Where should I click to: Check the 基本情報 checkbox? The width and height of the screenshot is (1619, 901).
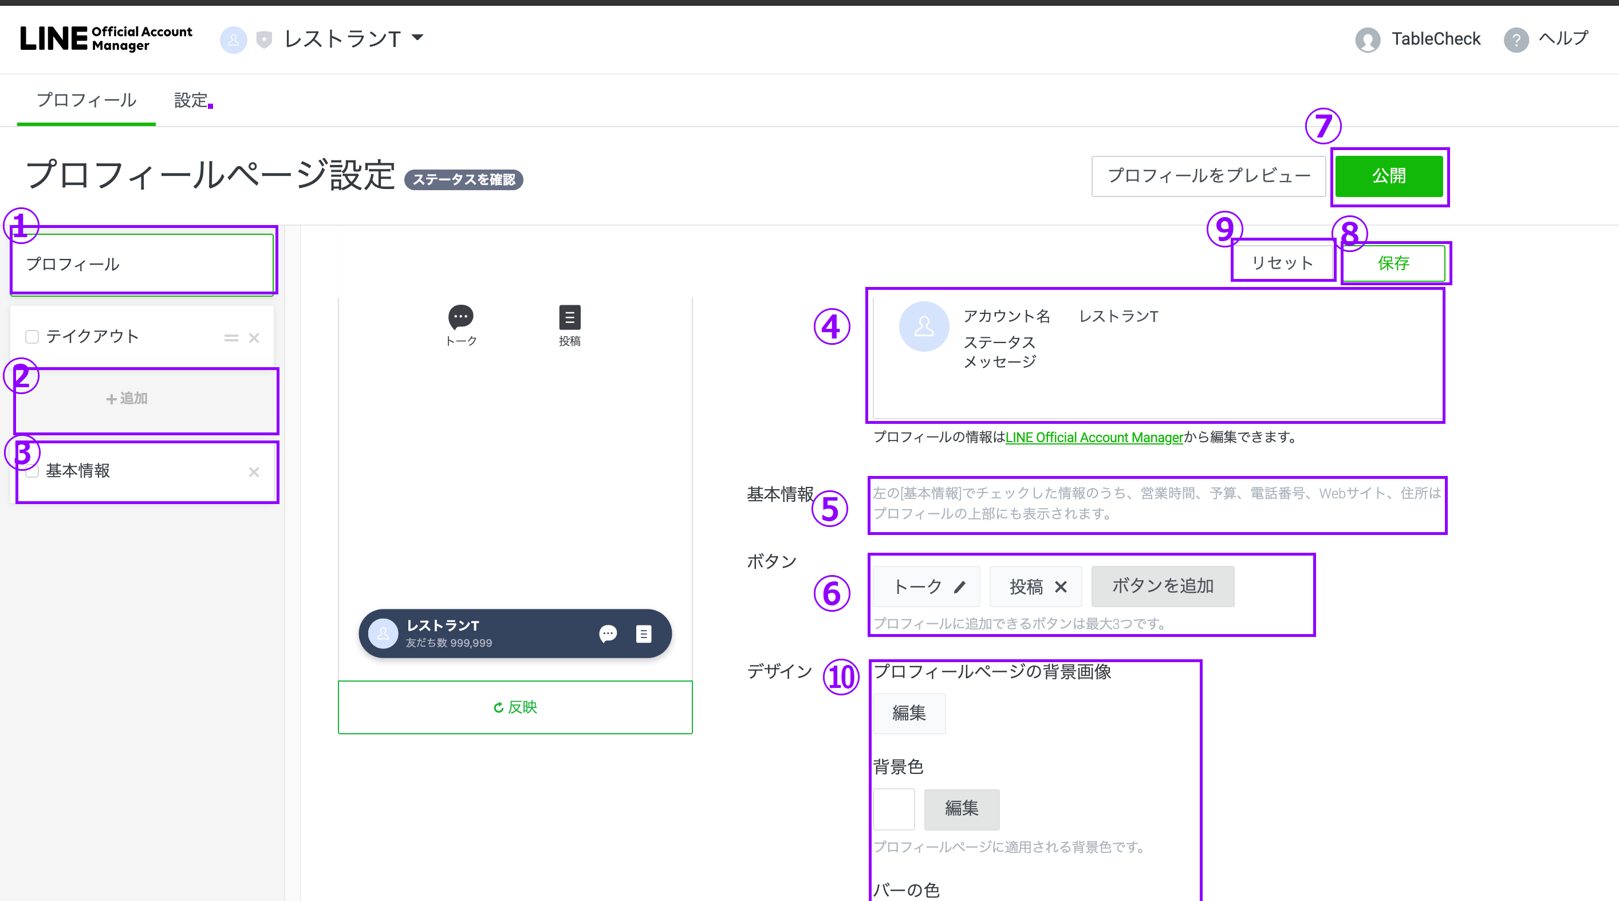click(32, 471)
